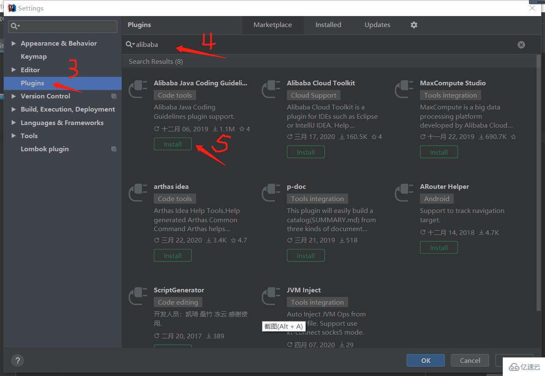Image resolution: width=545 pixels, height=376 pixels.
Task: Confirm settings with the OK button
Action: 426,360
